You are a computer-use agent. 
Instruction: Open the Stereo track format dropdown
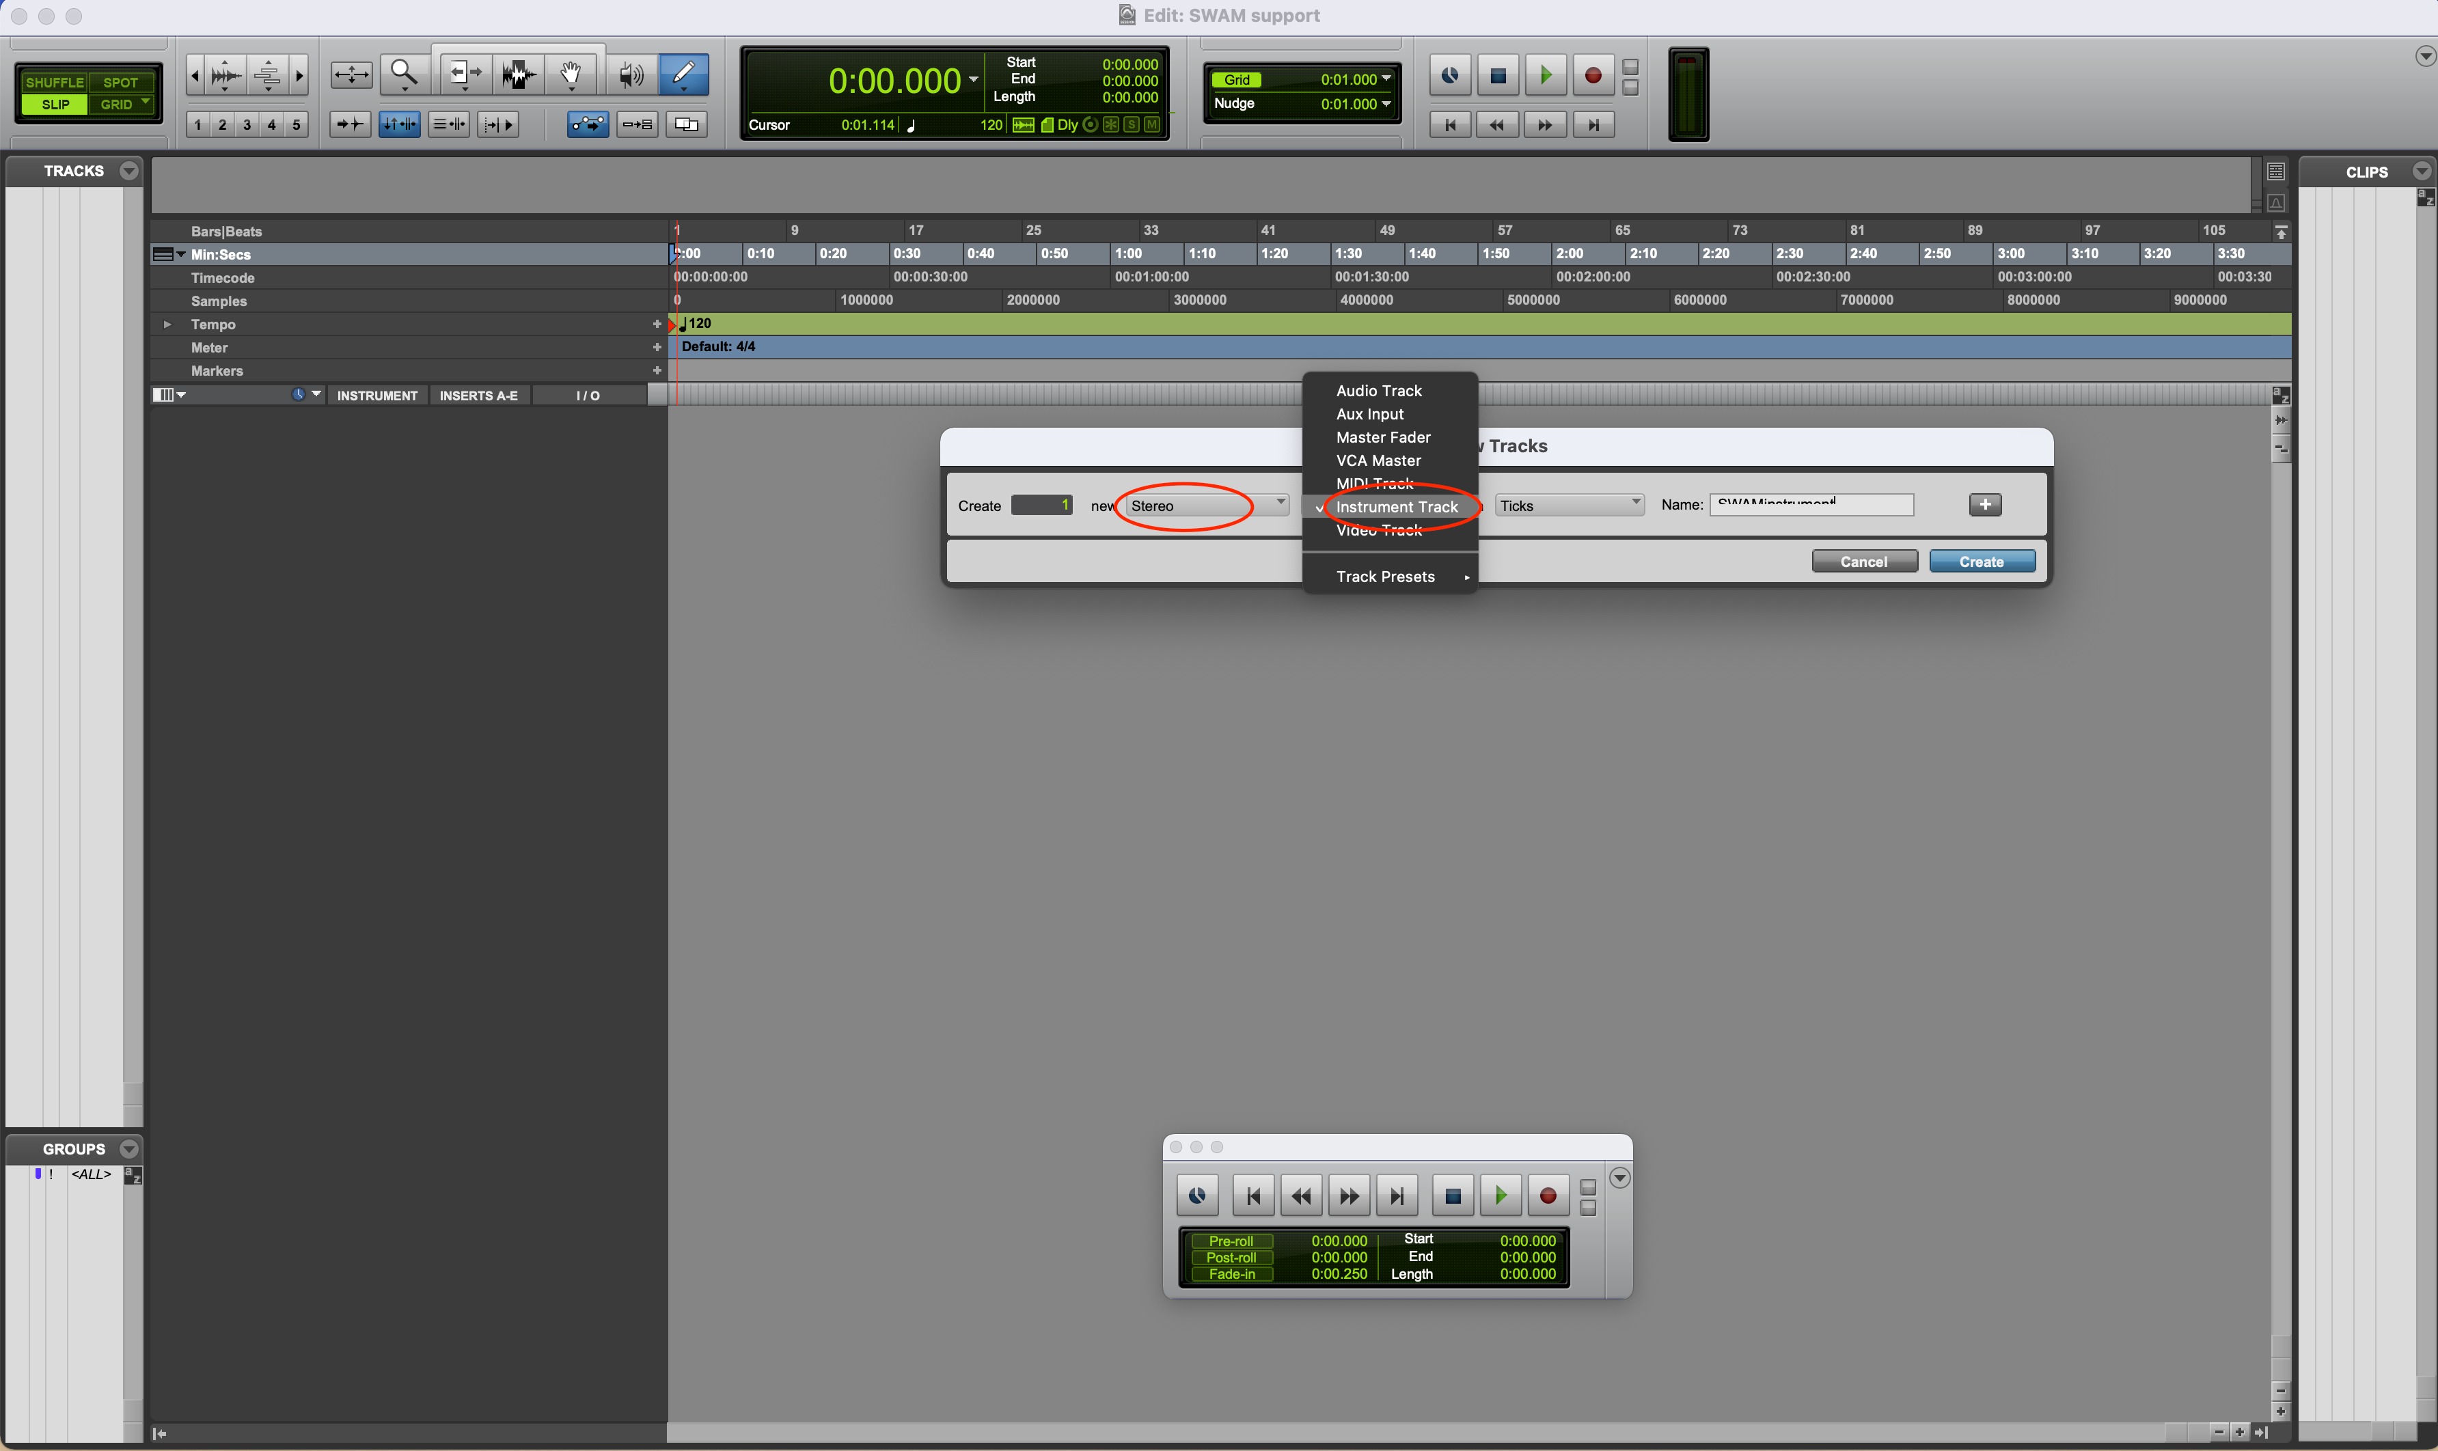1207,506
